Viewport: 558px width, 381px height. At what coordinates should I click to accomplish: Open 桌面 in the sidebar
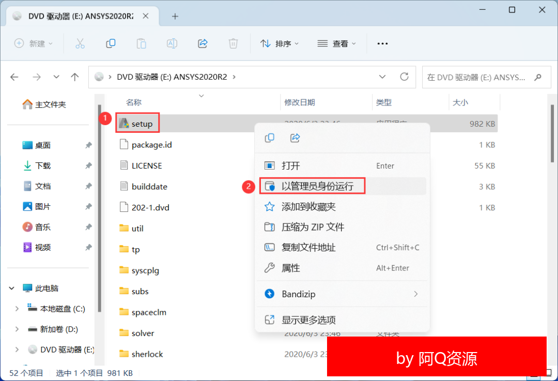37,145
